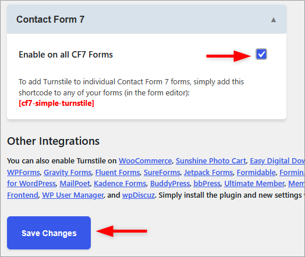The image size is (305, 257).
Task: Collapse the Contact Form 7 section arrow
Action: pyautogui.click(x=274, y=20)
